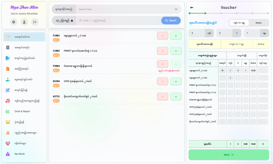Click minus button for C1002 FANCY
The width and height of the screenshot is (273, 164).
[163, 51]
